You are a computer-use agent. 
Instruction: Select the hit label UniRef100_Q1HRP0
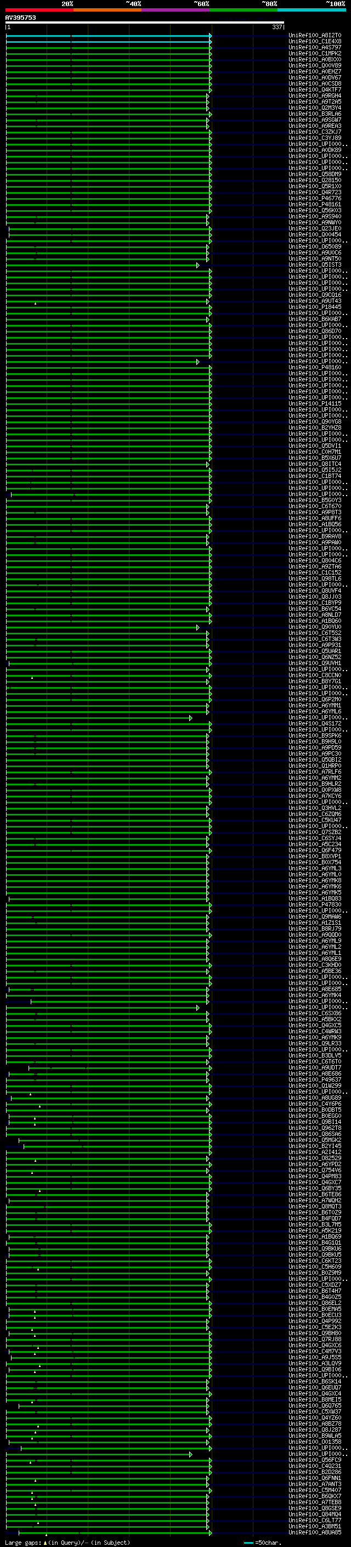[315, 766]
